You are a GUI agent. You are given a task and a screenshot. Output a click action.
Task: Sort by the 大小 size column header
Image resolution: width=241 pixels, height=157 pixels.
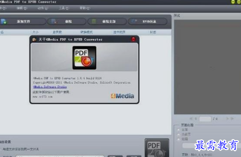click(x=35, y=32)
